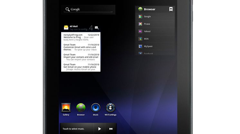The height and width of the screenshot is (134, 240).
Task: Tap the All Mail widget title
Action: point(74,26)
